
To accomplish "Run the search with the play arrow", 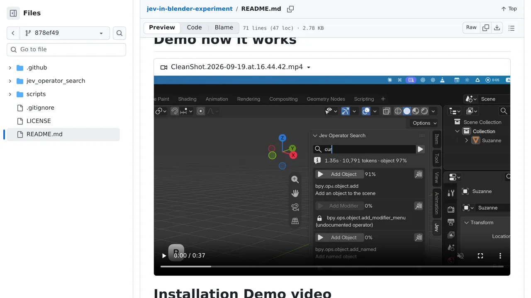I will click(x=420, y=149).
